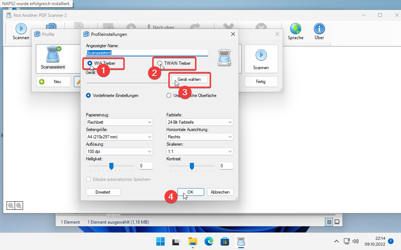Click the clock showing 22:14
This screenshot has height=250, width=401.
(380, 239)
